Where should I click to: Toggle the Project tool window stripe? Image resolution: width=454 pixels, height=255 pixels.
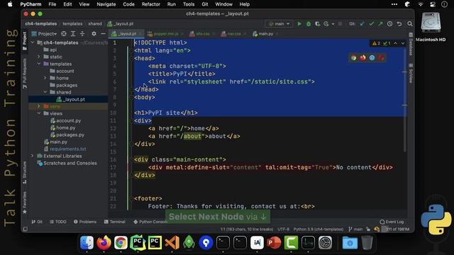[x=25, y=41]
